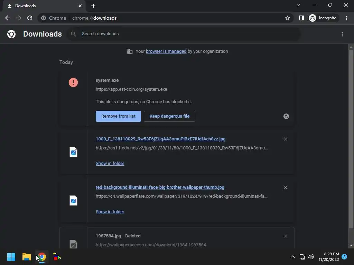Click the search magnifier icon
This screenshot has width=354, height=265.
tap(73, 34)
